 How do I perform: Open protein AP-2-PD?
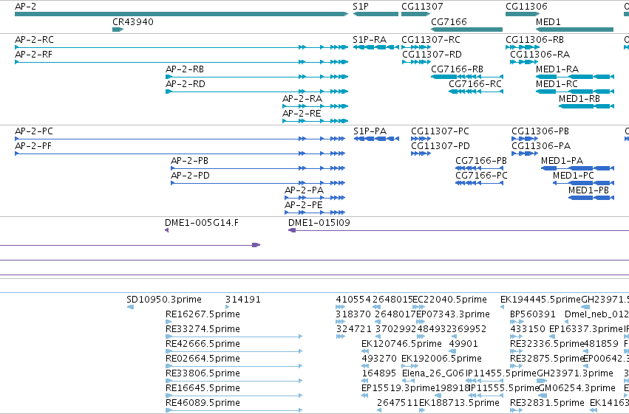point(258,183)
